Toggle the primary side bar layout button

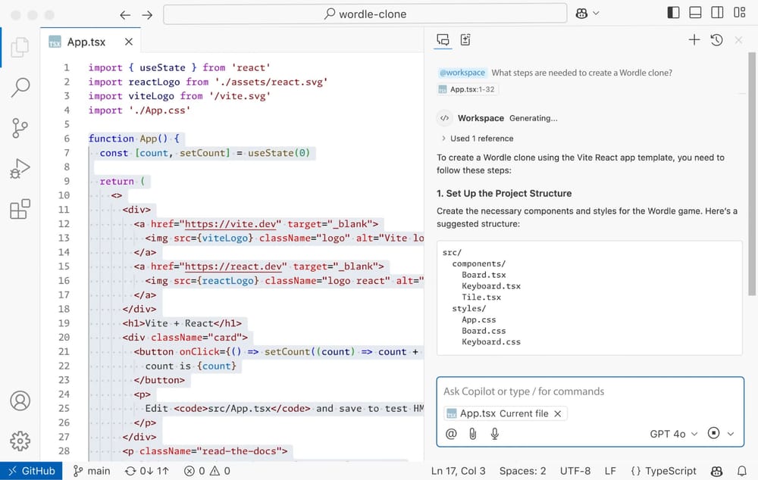pyautogui.click(x=673, y=14)
